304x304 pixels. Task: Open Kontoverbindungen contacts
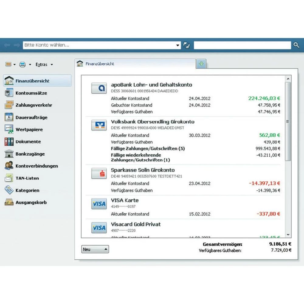pyautogui.click(x=36, y=166)
